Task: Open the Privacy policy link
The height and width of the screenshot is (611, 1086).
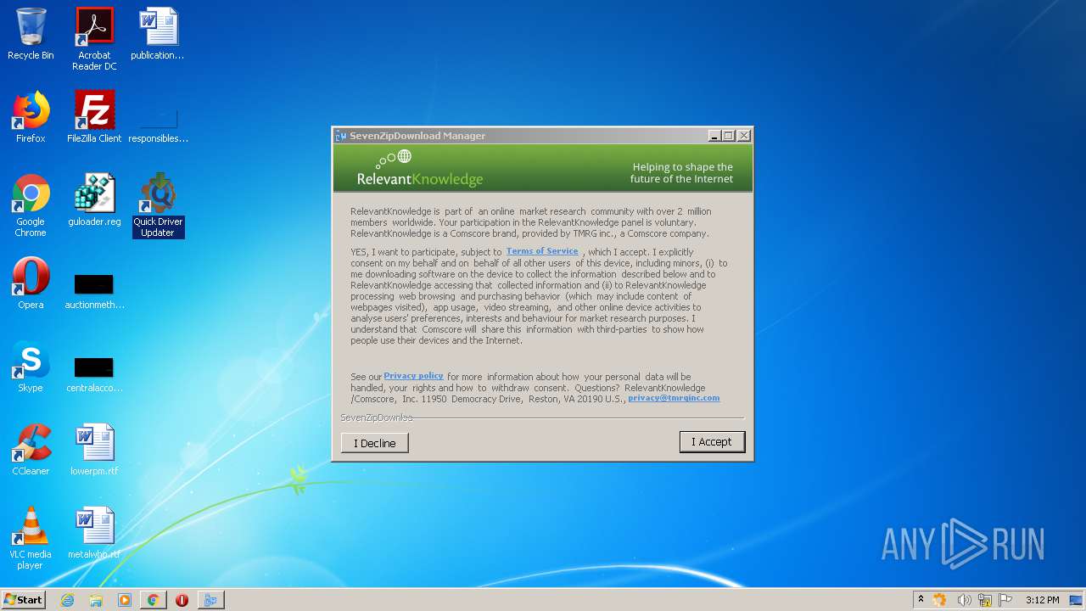Action: 413,376
